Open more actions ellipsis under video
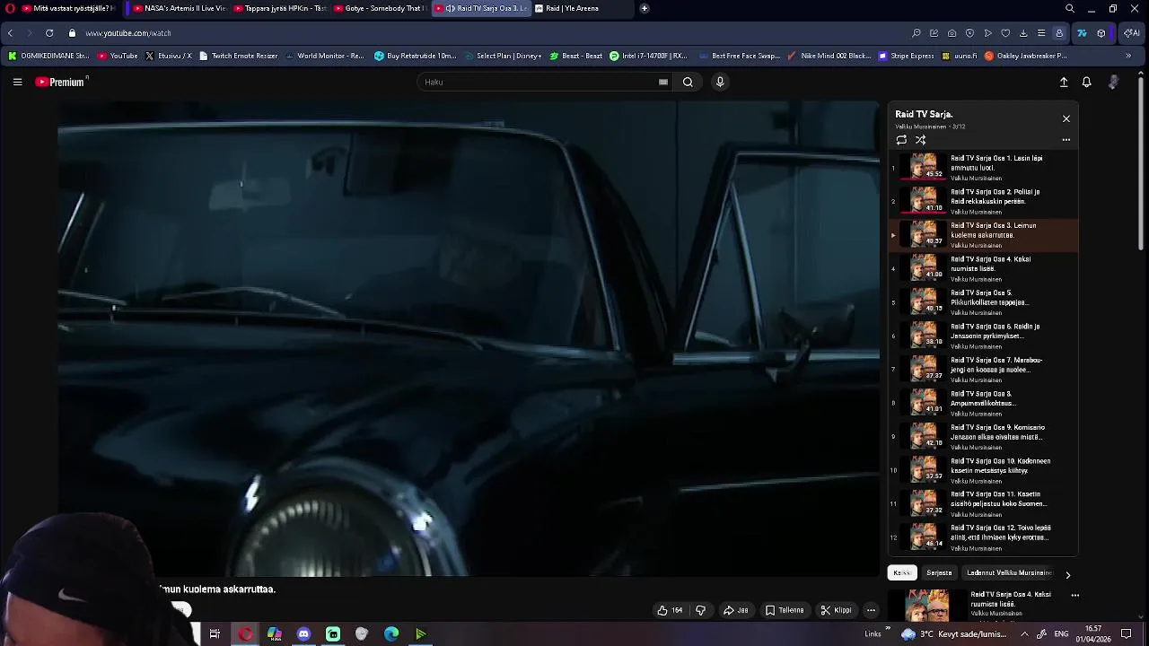The image size is (1149, 646). [871, 610]
